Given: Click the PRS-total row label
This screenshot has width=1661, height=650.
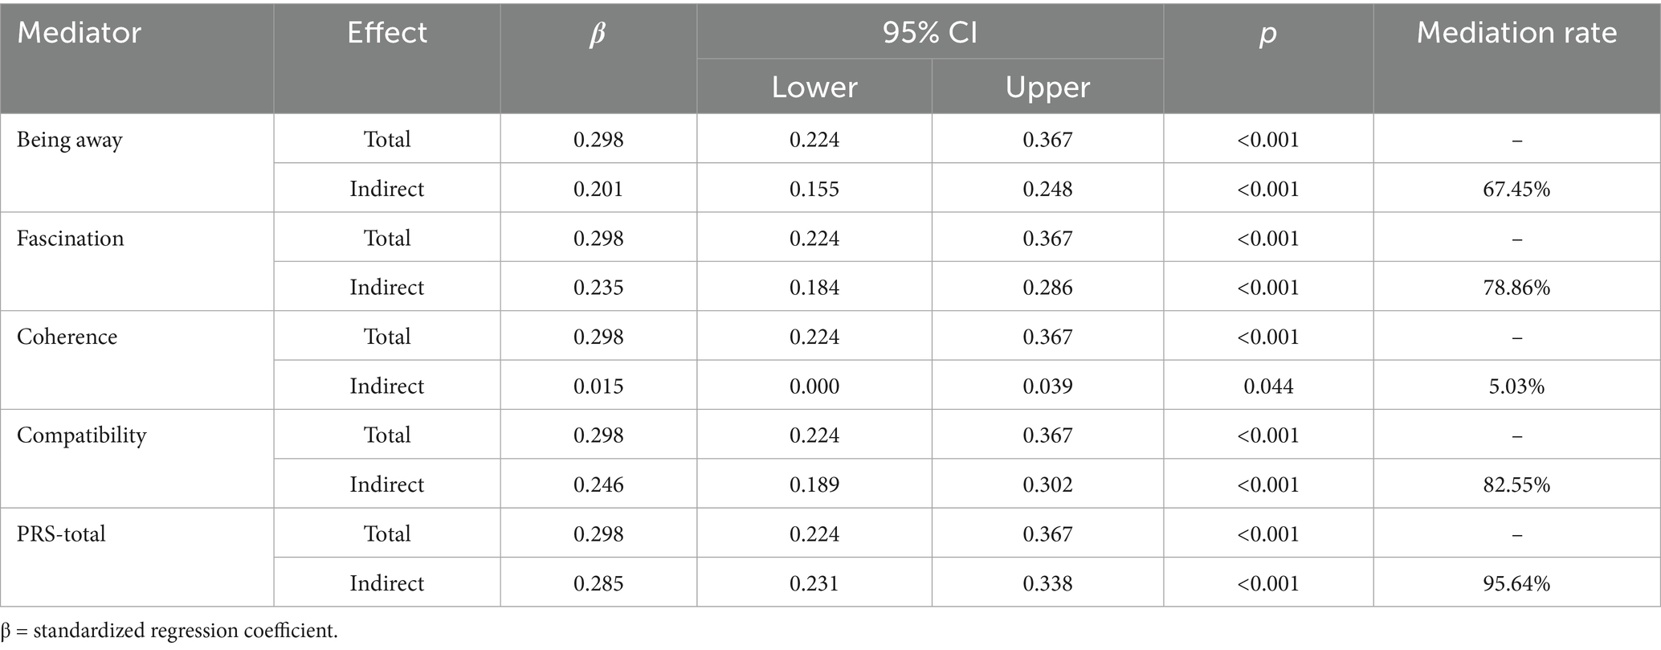Looking at the screenshot, I should (x=61, y=534).
